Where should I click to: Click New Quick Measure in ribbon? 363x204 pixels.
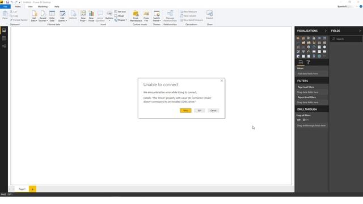(192, 20)
